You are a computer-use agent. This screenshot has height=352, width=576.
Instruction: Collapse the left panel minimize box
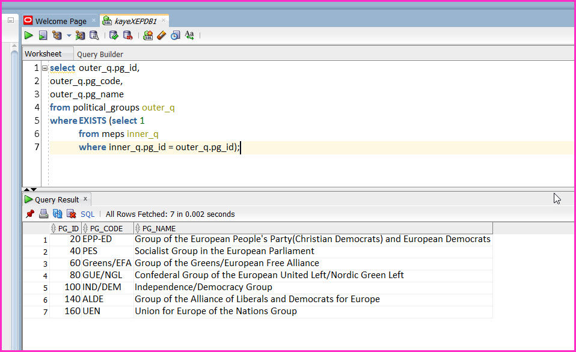(x=11, y=20)
